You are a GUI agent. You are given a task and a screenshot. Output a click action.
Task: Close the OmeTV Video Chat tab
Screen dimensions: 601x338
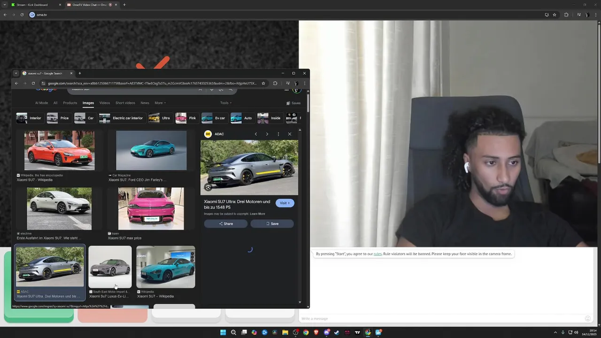click(116, 5)
